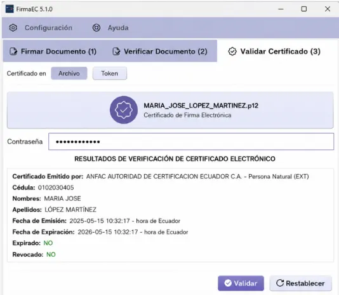The width and height of the screenshot is (339, 295).
Task: Click the Ayuda lifebuoy icon
Action: point(96,28)
